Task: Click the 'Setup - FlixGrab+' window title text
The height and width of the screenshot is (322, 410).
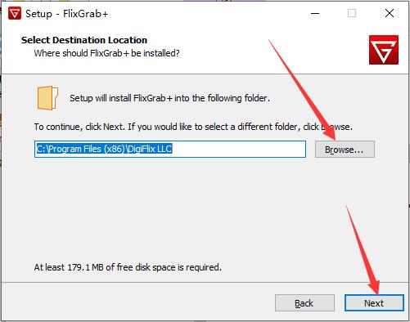Action: pyautogui.click(x=67, y=14)
